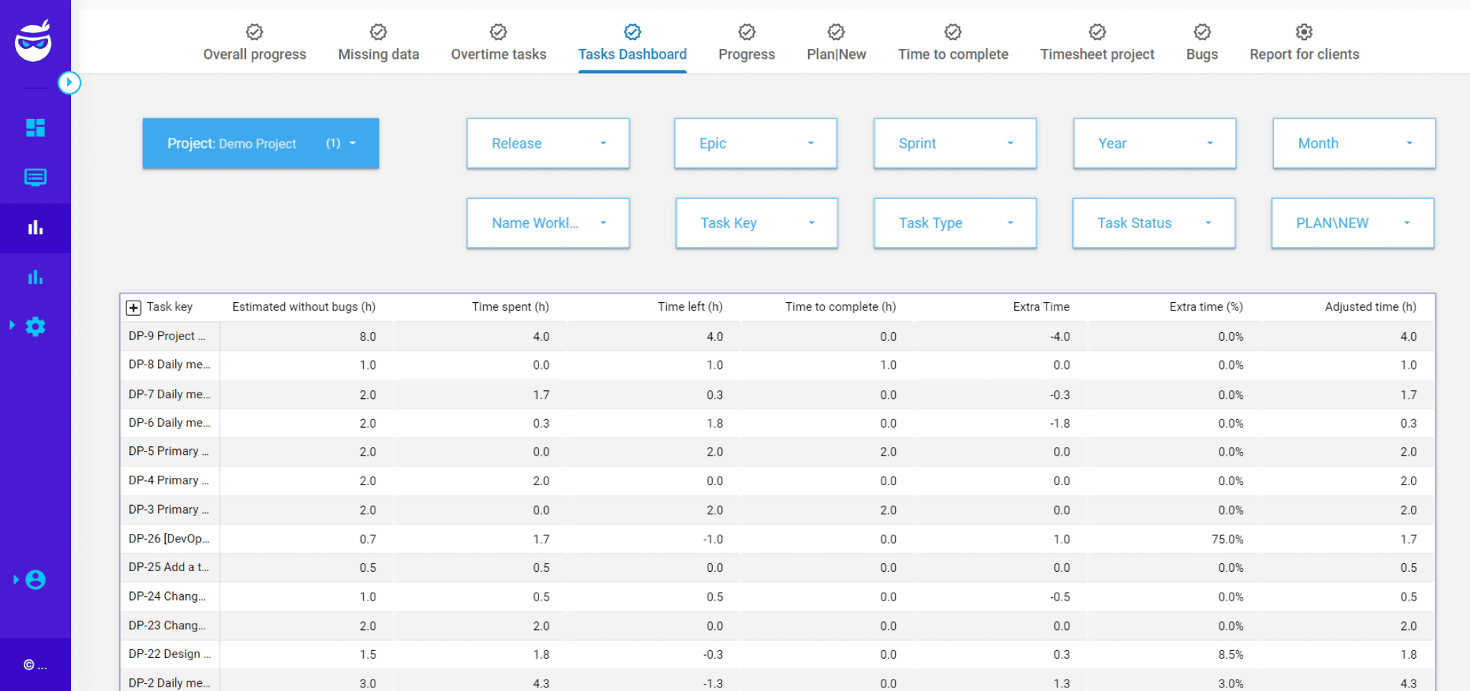Click the presentation screen icon in sidebar

(35, 177)
